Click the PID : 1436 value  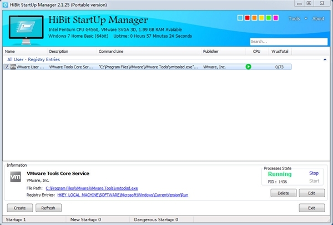(x=277, y=182)
